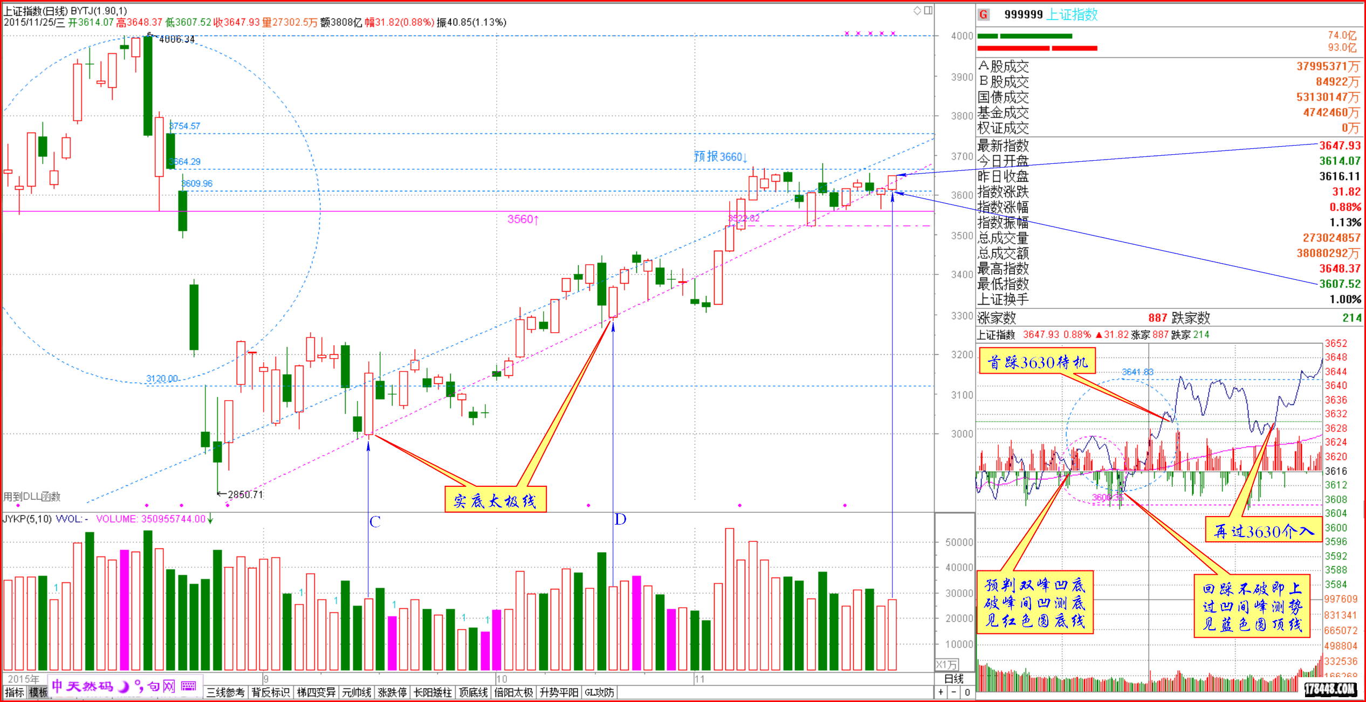Select the 张跌停 template tab
Screen dimensions: 1366x702
[392, 692]
